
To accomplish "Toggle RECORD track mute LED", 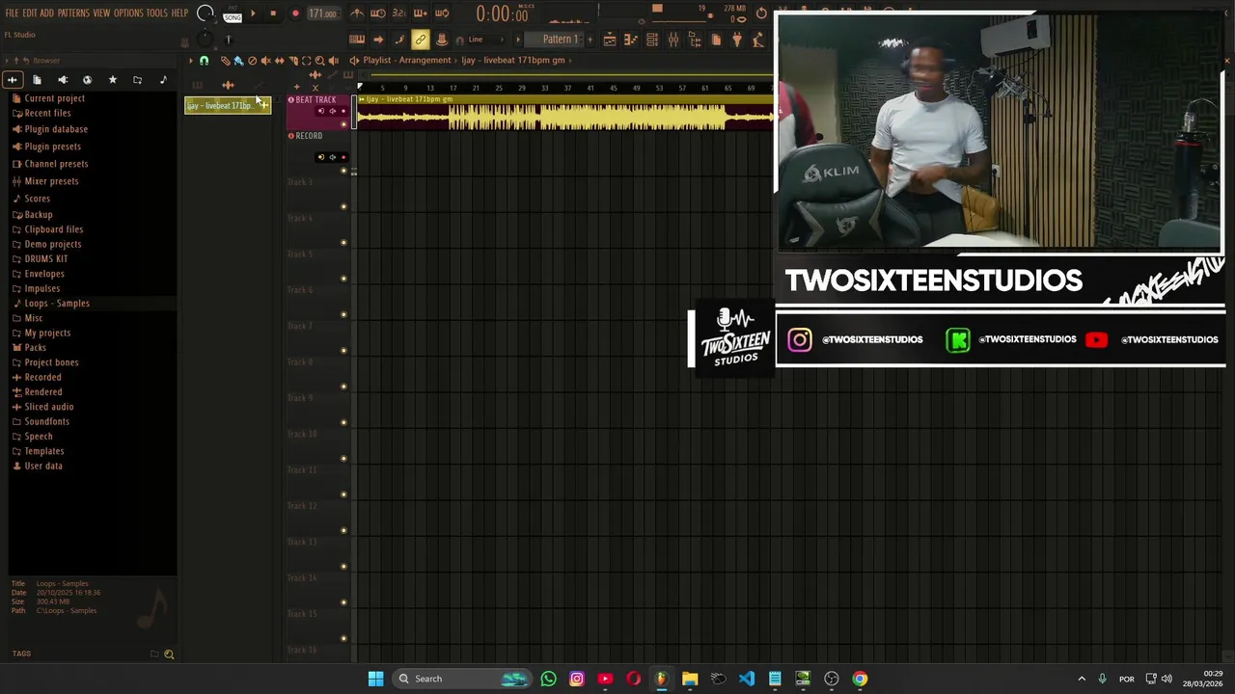I will pos(343,170).
